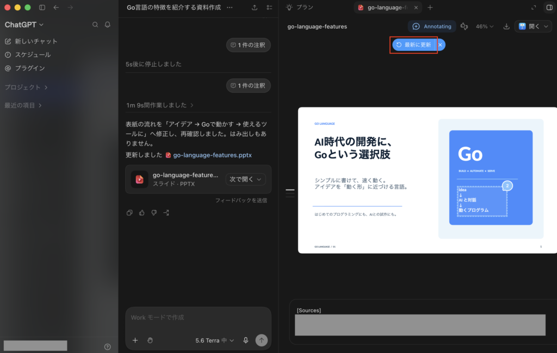Click the expand panel icon in the top right
Screen dimensions: 557x353
534,8
